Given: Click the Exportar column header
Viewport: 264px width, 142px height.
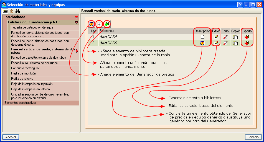Looking at the screenshot, I should (247, 31).
